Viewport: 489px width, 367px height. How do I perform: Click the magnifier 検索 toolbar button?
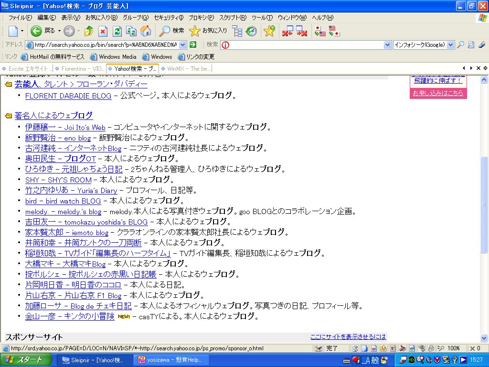point(172,31)
